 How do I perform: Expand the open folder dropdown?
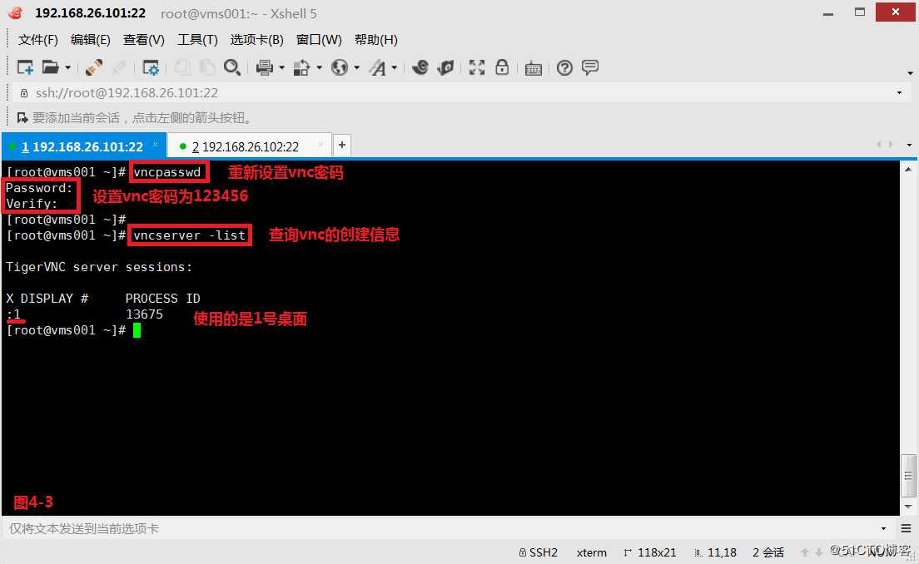point(66,67)
